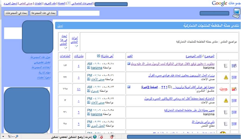Toggle the rating checkmark on the third topic row
The image size is (241, 139).
[129, 87]
